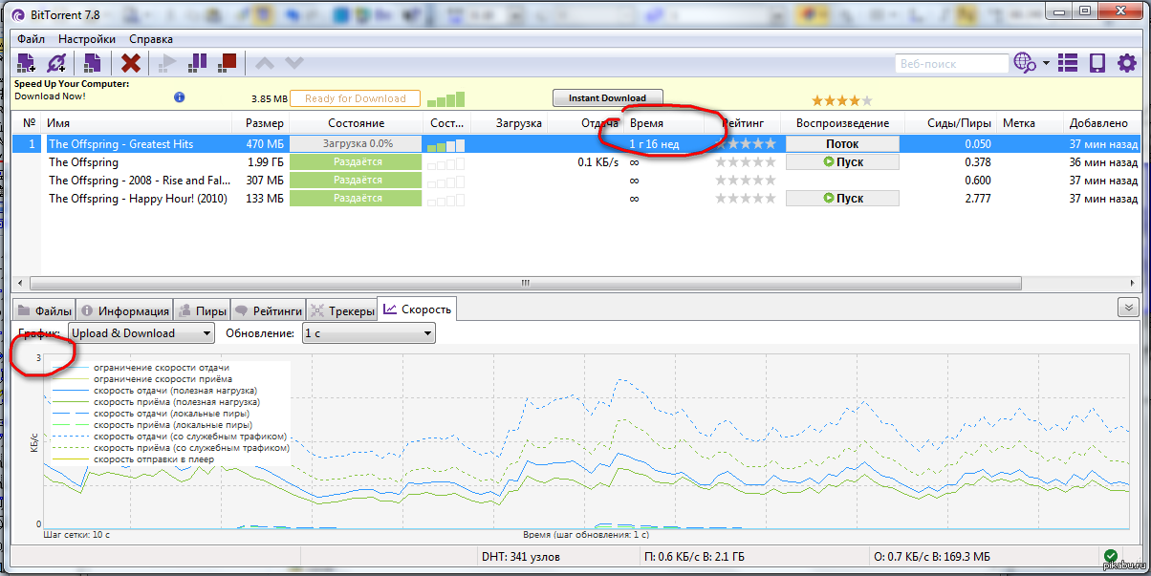Click the Загрузка 0.0% progress bar
The height and width of the screenshot is (576, 1151).
click(356, 144)
